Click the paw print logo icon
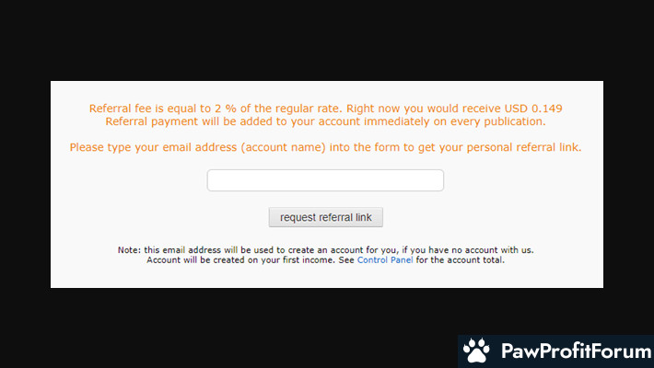This screenshot has height=368, width=654. click(476, 351)
